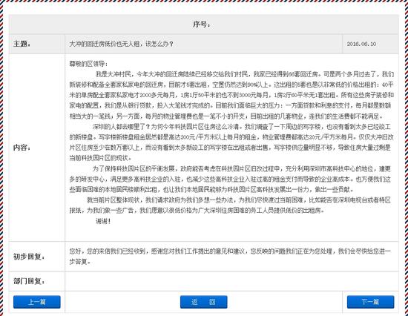Select the 内容 label cell
The image size is (408, 316).
36,148
